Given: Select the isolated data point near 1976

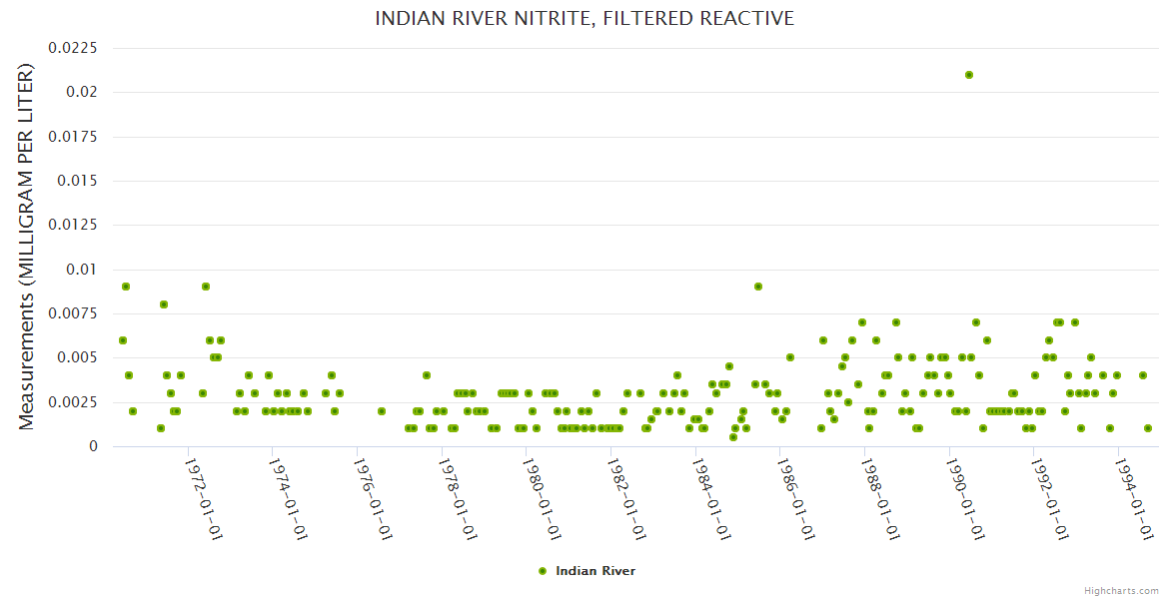Looking at the screenshot, I should click(382, 411).
